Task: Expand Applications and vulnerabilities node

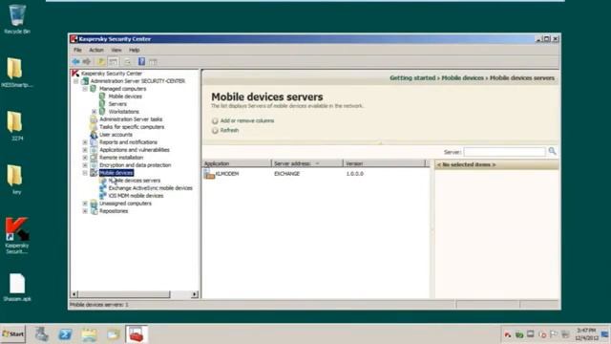Action: point(85,150)
